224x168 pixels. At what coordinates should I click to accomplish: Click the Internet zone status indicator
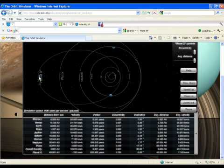coord(167,162)
